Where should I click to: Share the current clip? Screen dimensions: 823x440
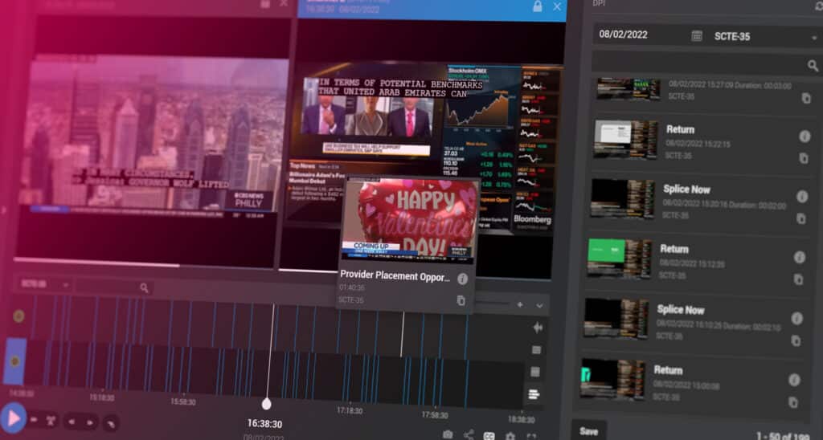pyautogui.click(x=469, y=434)
